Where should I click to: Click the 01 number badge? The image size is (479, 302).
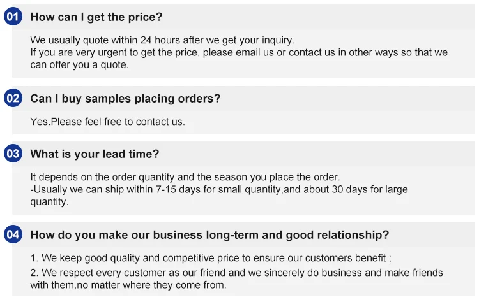tap(13, 17)
